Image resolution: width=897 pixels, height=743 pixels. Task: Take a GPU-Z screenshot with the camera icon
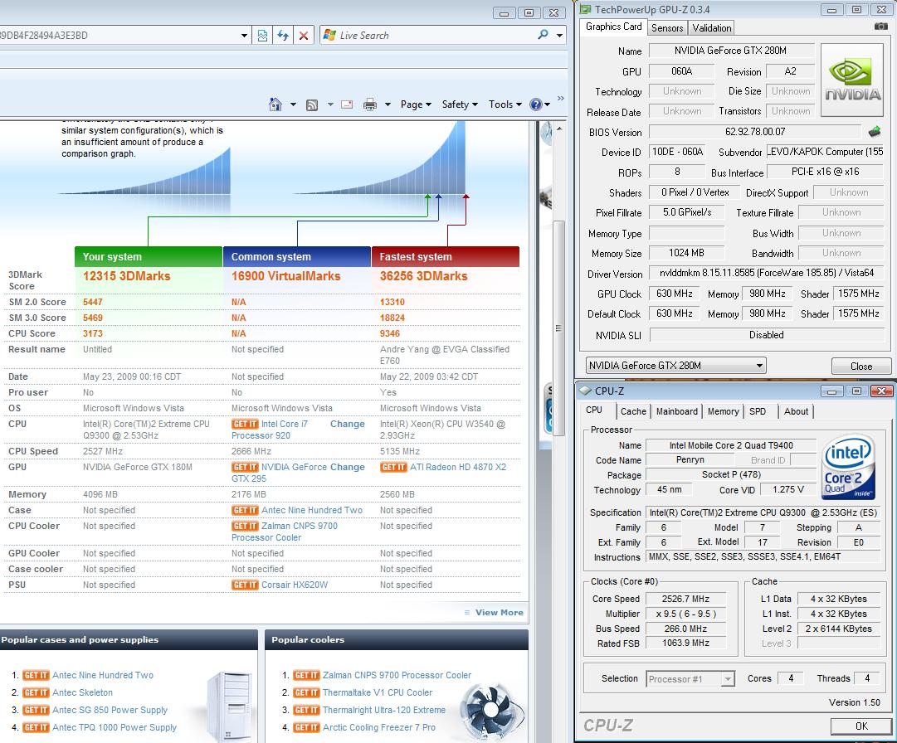(881, 27)
